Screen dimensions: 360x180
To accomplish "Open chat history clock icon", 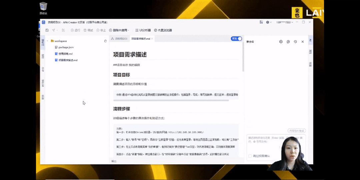I will (x=295, y=42).
